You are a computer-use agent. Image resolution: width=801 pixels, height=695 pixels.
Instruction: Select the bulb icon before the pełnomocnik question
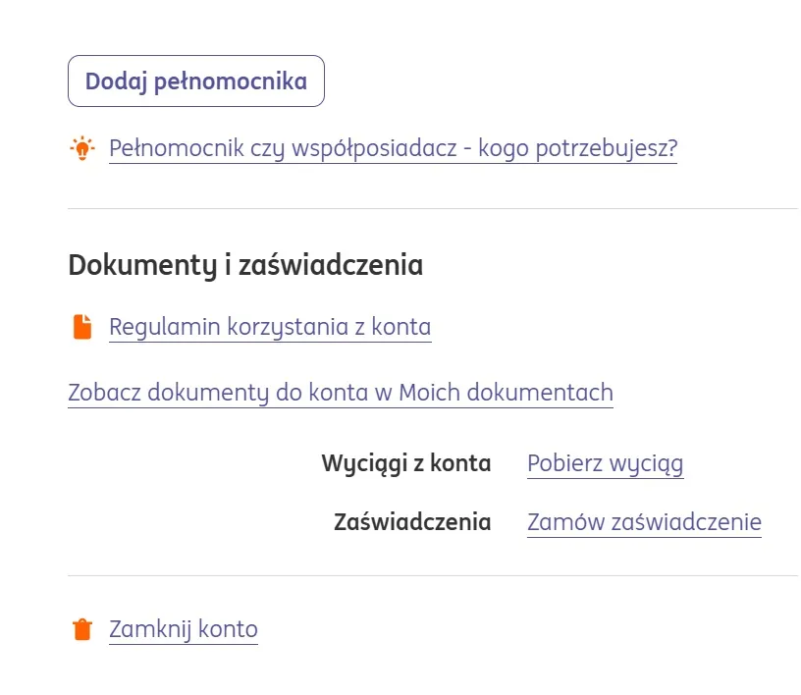click(x=82, y=148)
